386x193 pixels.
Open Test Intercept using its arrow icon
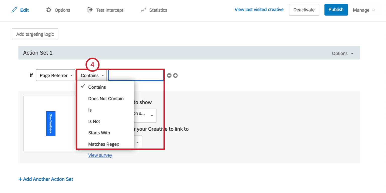(90, 10)
